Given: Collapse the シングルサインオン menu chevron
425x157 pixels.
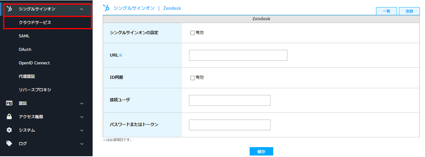Looking at the screenshot, I should pos(81,9).
